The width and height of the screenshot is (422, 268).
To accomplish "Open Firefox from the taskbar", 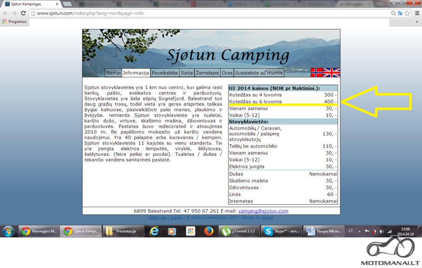I will [208, 231].
